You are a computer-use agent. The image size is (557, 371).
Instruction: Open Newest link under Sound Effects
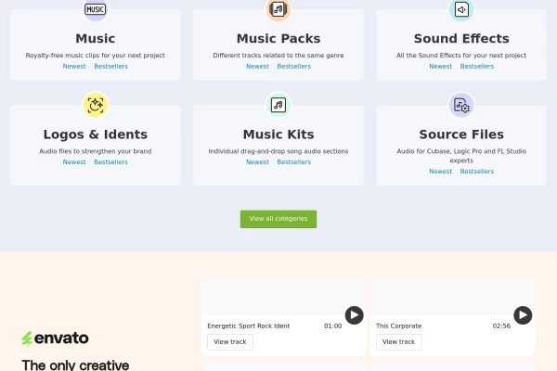click(440, 67)
